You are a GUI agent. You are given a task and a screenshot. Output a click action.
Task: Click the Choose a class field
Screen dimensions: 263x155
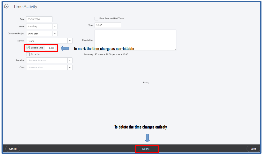(47, 68)
